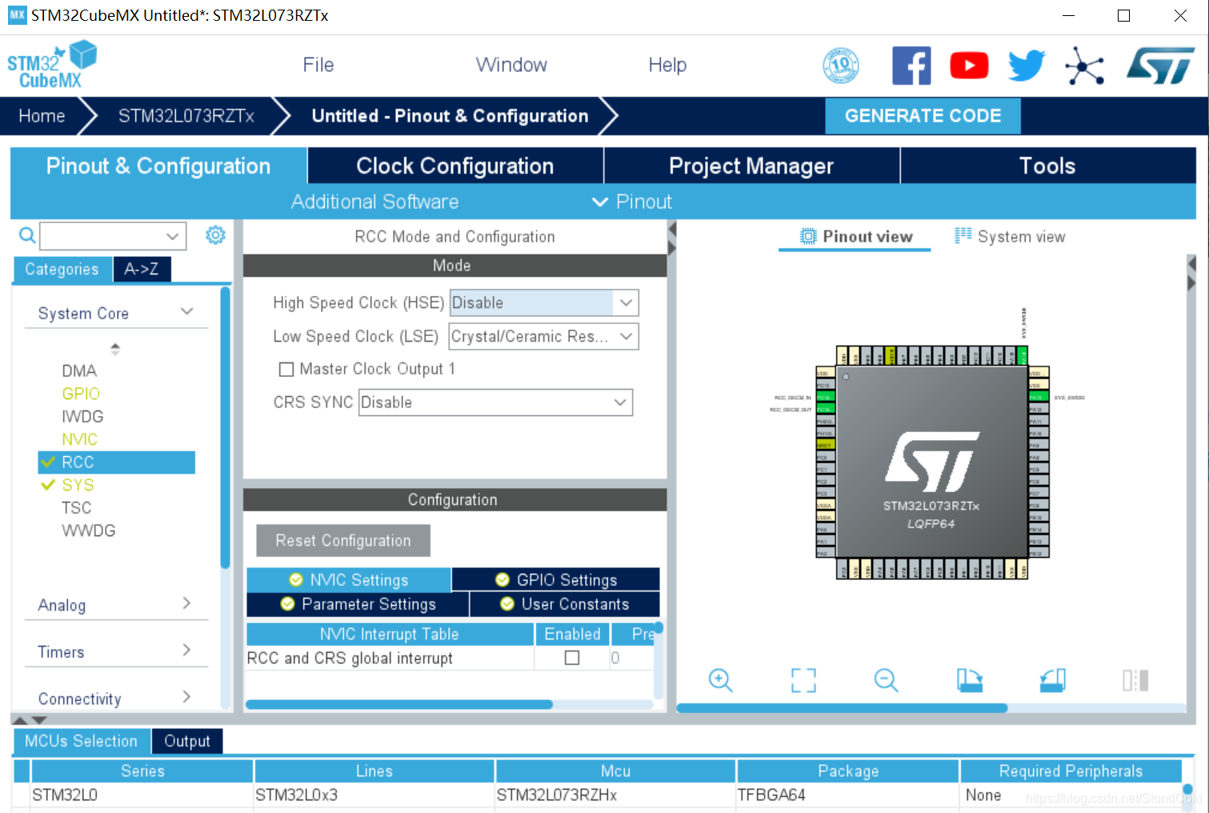Select IWDG in System Core list

pyautogui.click(x=82, y=416)
